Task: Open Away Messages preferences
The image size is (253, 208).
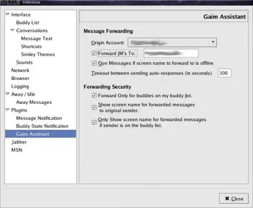Action: tap(34, 102)
